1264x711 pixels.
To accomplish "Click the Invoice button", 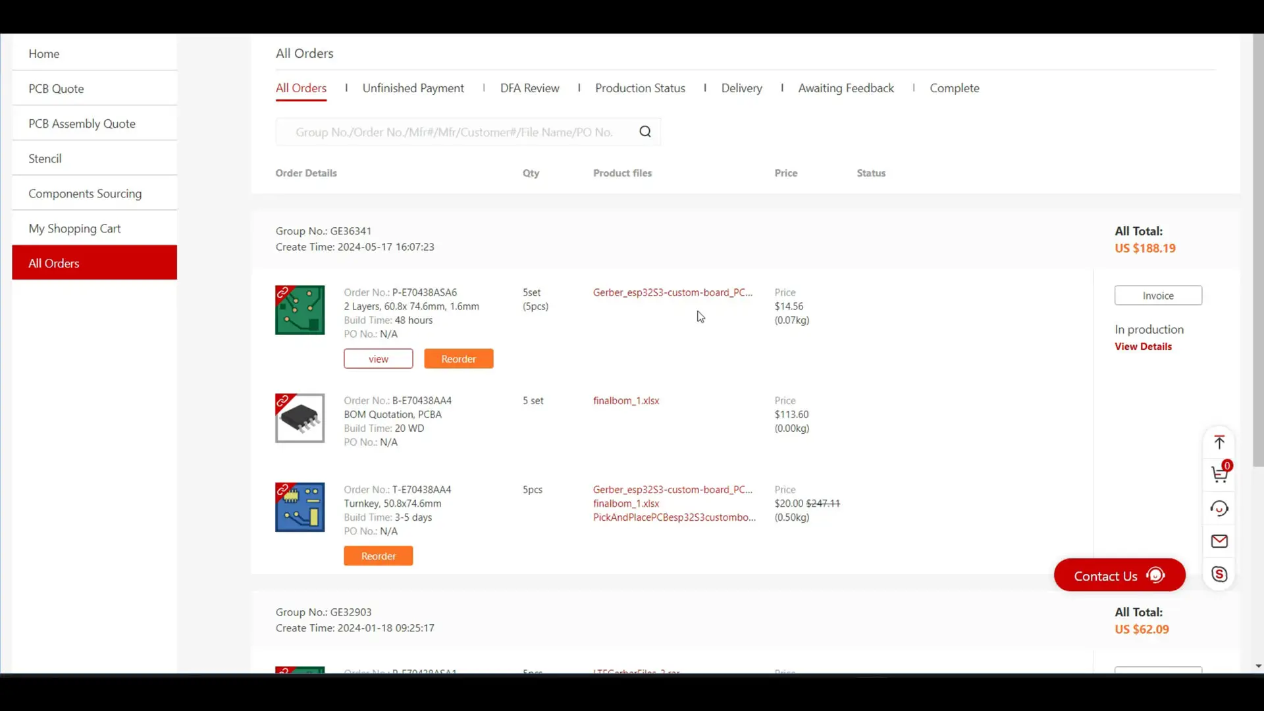I will 1158,296.
